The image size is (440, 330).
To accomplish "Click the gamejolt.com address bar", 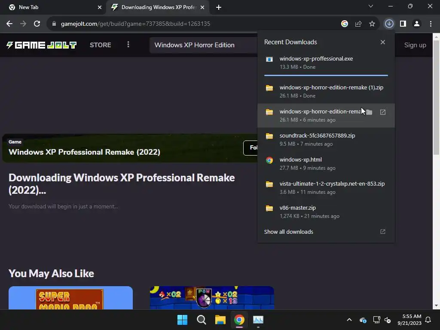I will (194, 24).
